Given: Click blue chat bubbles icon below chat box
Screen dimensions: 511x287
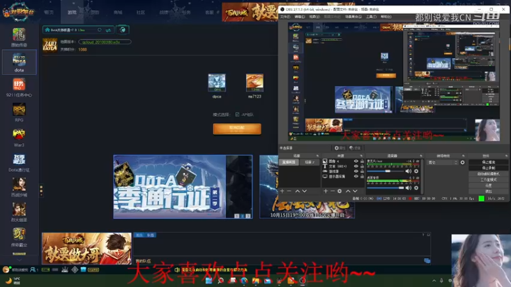Looking at the screenshot, I should point(427,261).
